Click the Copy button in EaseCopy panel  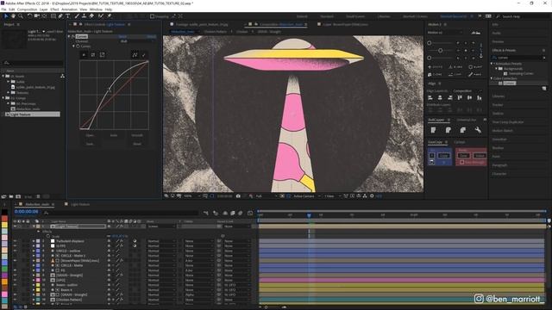pyautogui.click(x=443, y=155)
